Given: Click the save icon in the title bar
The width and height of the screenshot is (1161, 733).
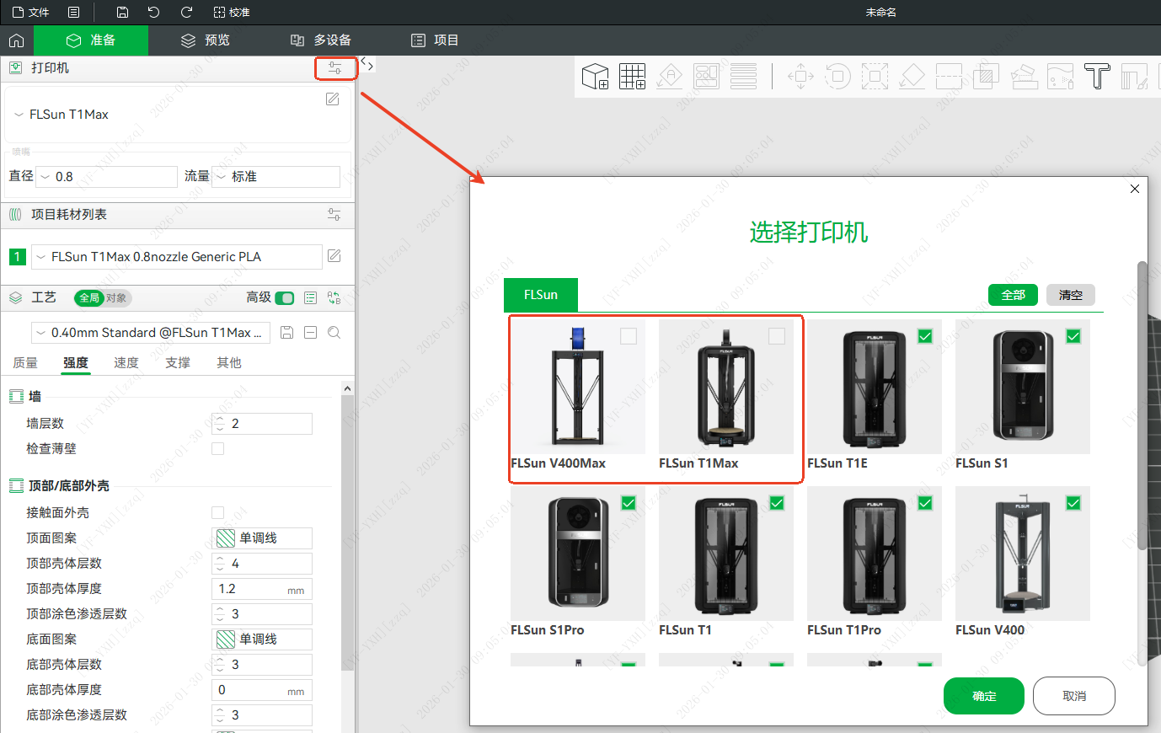Looking at the screenshot, I should [122, 12].
